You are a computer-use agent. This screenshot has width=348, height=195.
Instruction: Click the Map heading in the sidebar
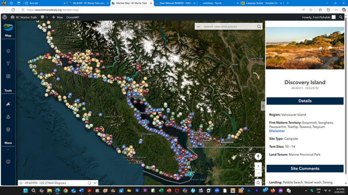click(8, 35)
